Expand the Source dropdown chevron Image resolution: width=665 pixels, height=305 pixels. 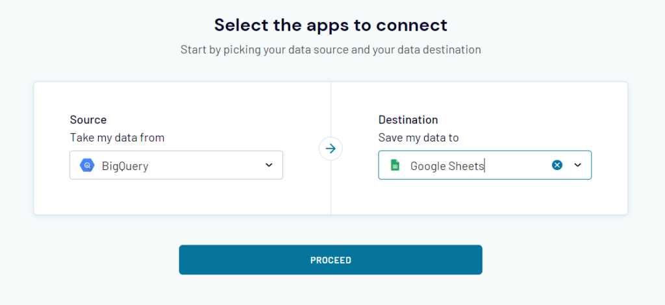pyautogui.click(x=269, y=165)
